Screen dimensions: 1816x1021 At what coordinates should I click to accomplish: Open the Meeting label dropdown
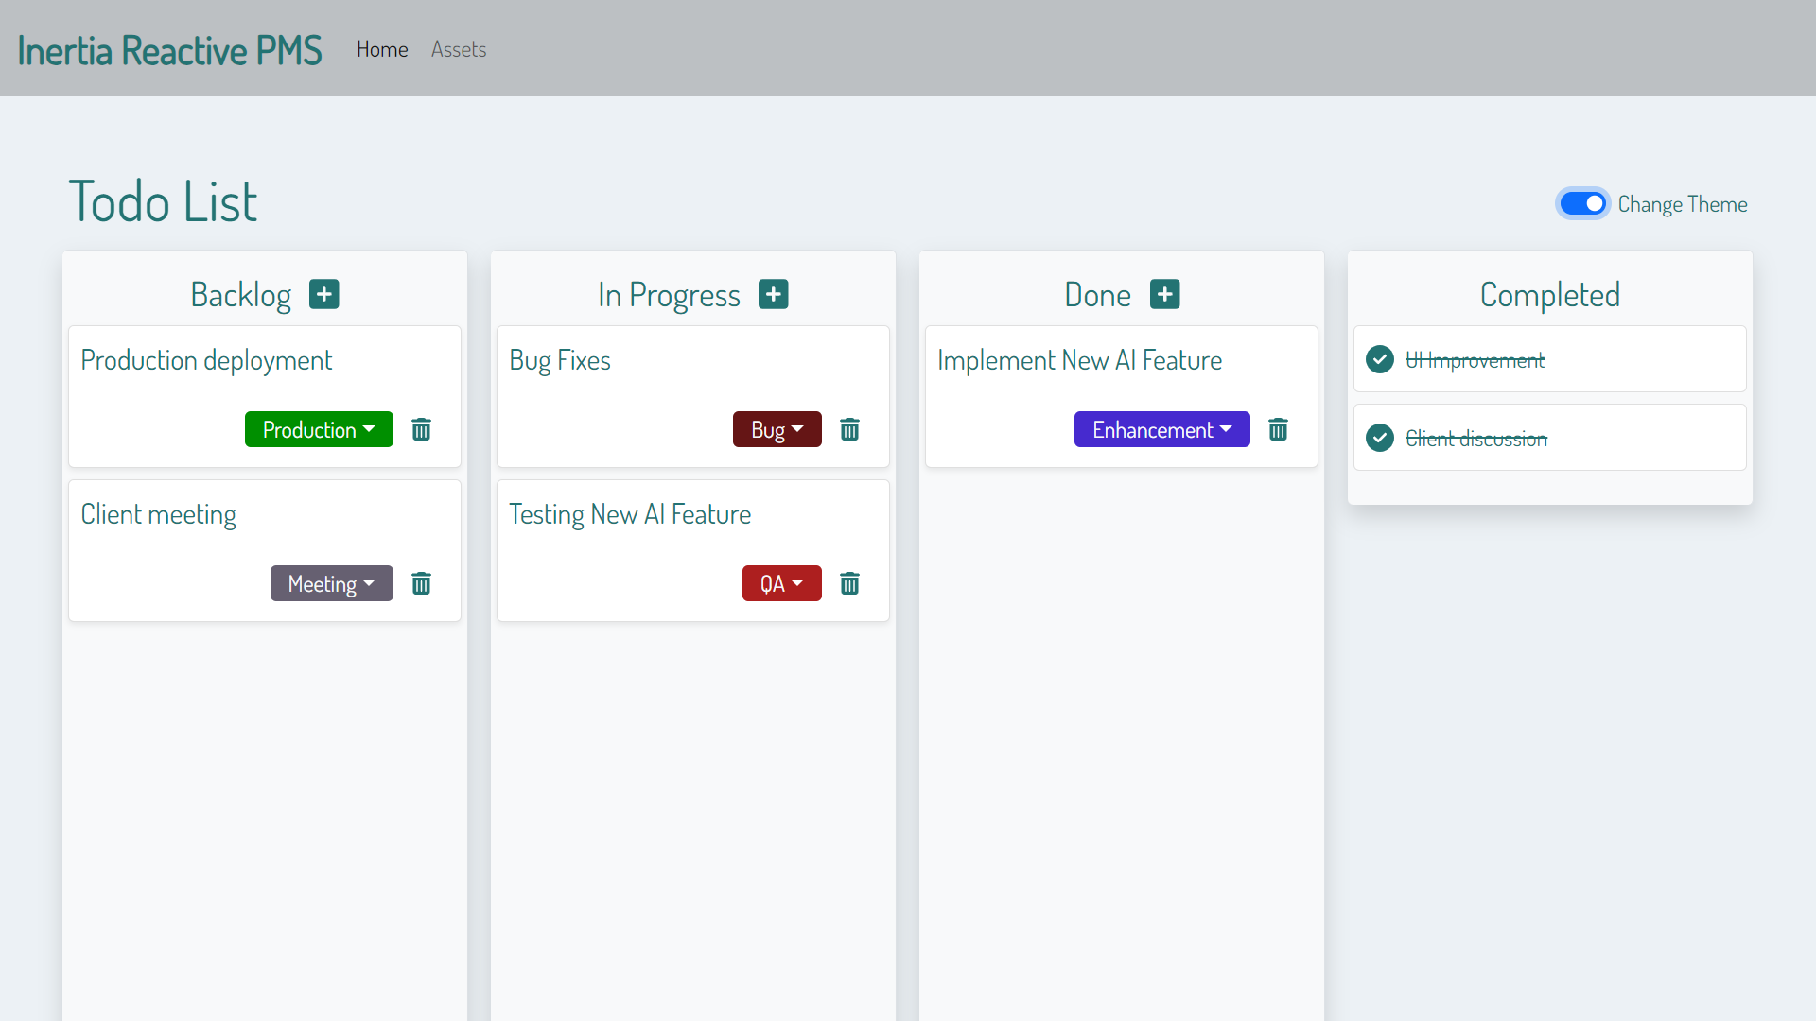click(x=331, y=583)
